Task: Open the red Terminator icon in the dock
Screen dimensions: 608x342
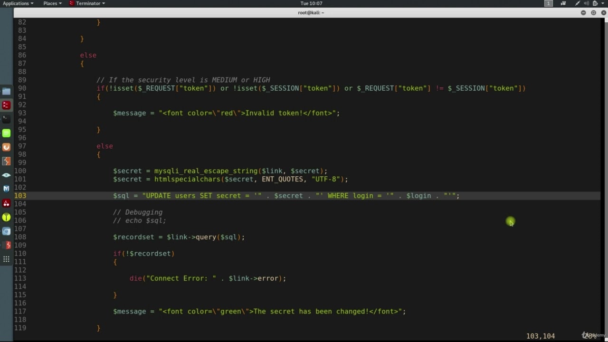Action: (6, 105)
